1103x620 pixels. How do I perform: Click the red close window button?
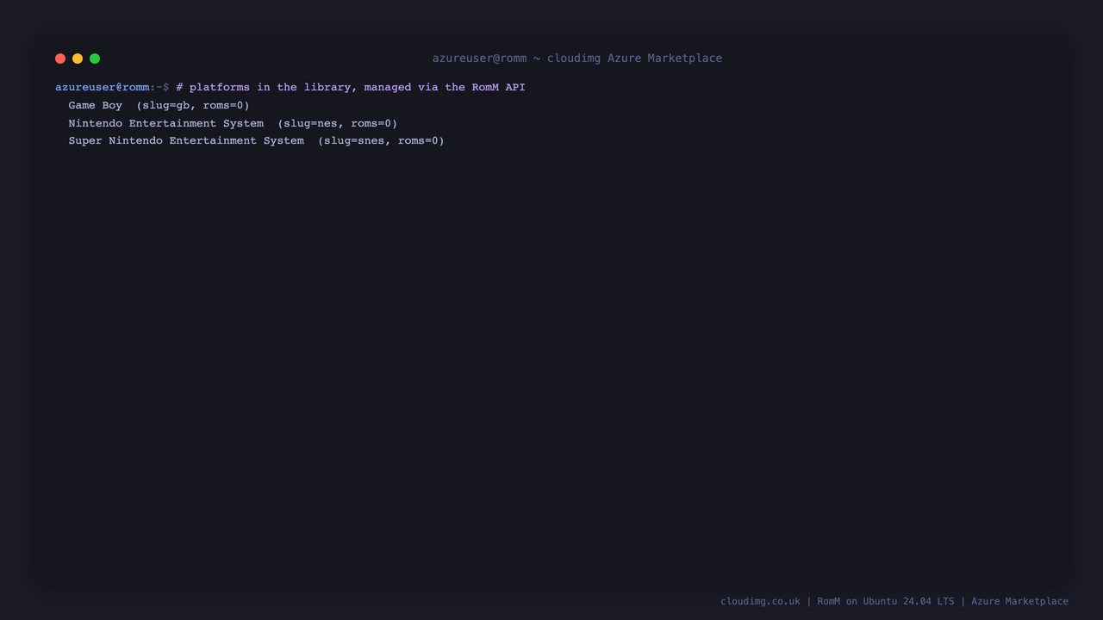60,59
